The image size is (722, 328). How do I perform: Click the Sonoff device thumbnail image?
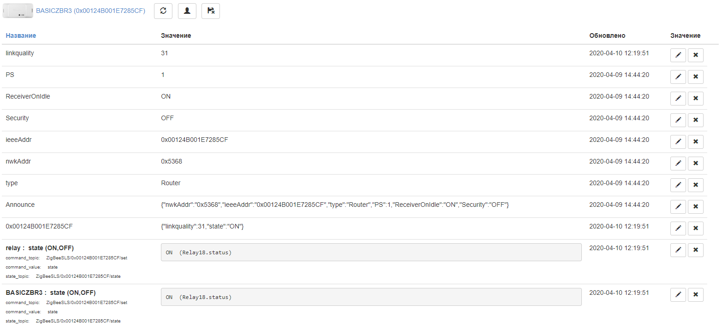18,11
